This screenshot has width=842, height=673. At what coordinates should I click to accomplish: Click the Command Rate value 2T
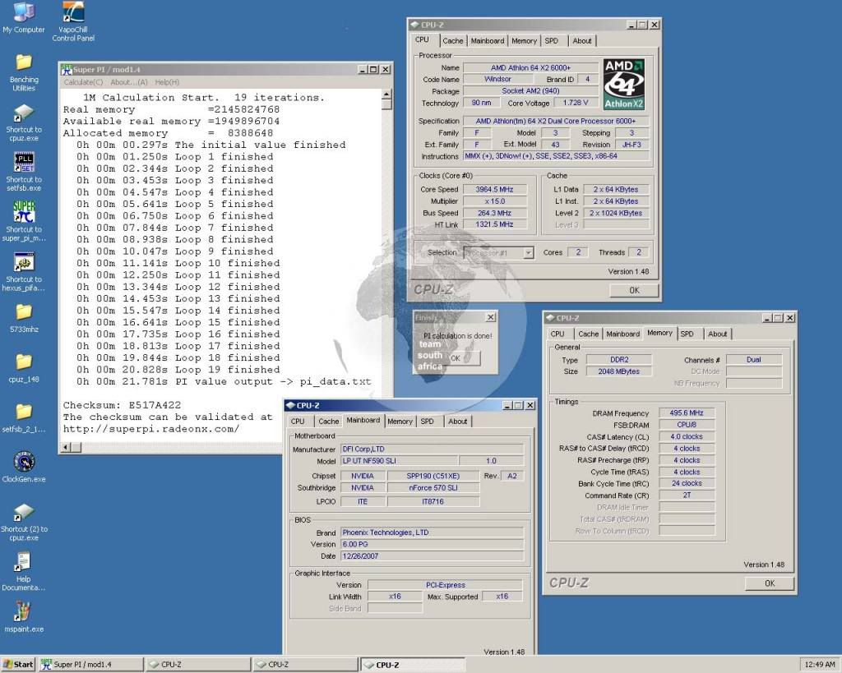[687, 496]
